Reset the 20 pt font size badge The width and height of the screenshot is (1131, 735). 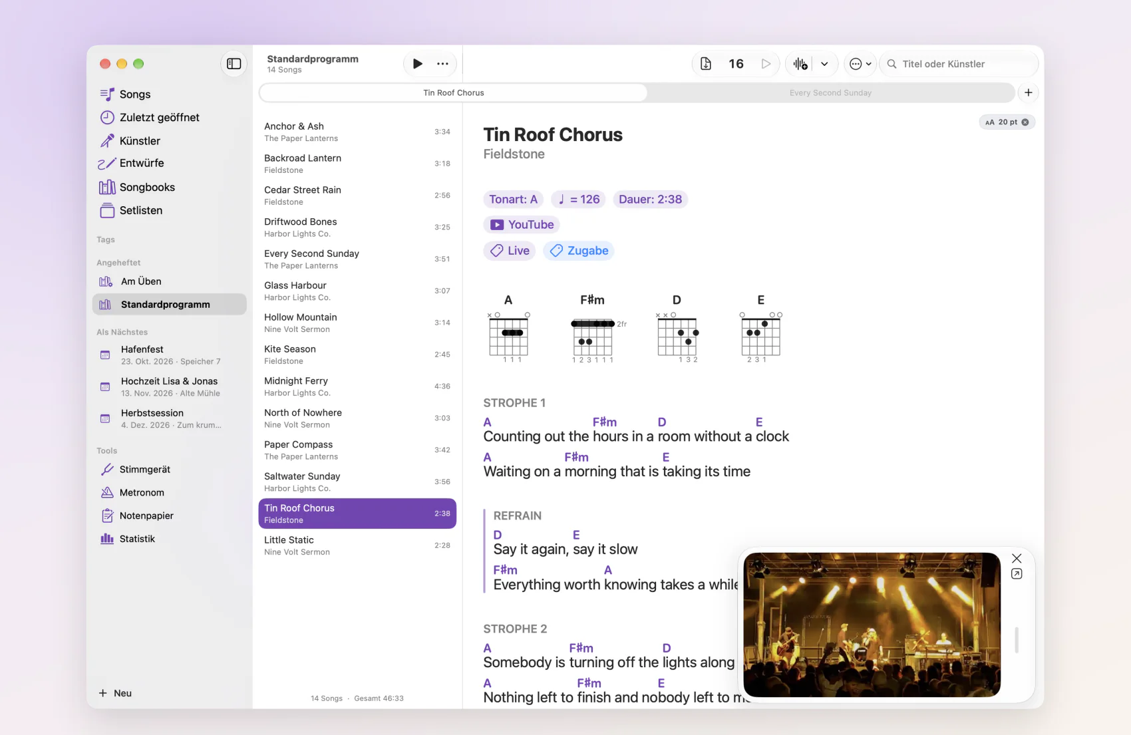pyautogui.click(x=1007, y=122)
